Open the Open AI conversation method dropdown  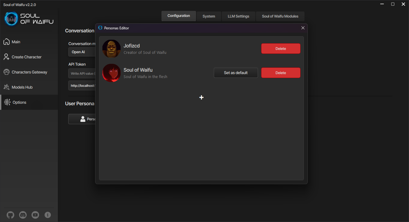point(82,52)
